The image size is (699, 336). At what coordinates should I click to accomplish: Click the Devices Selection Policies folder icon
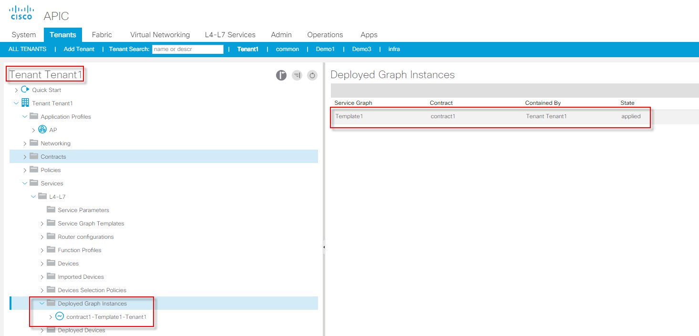tap(51, 290)
